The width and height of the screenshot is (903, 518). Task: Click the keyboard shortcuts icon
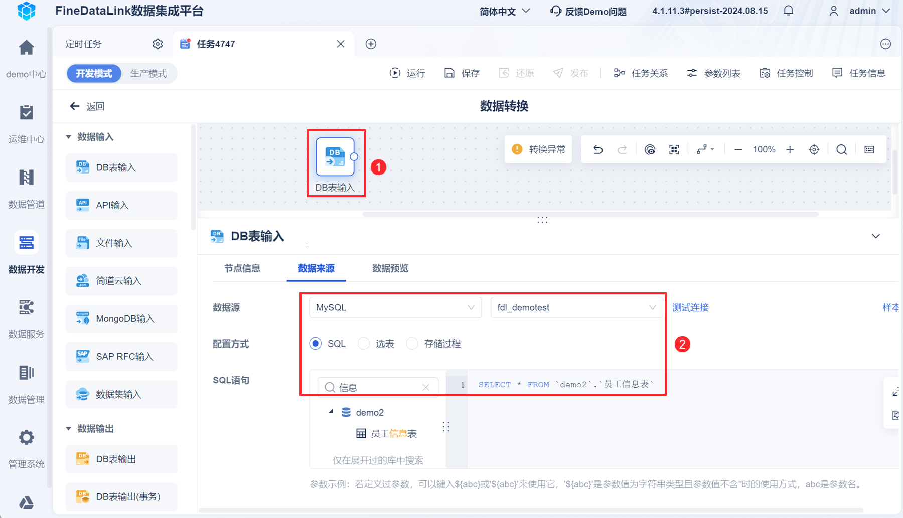(x=869, y=149)
